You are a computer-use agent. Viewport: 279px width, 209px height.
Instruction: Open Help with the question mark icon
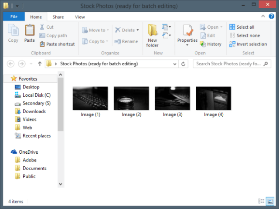271,17
